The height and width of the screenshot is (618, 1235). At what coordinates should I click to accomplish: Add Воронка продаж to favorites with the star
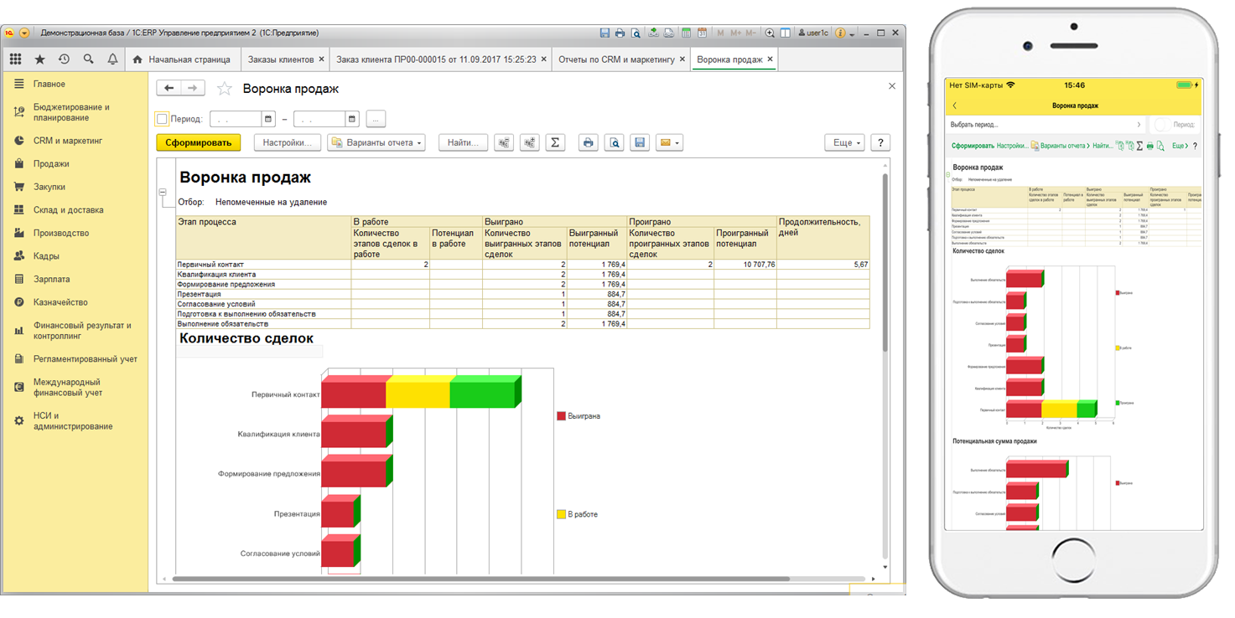224,89
